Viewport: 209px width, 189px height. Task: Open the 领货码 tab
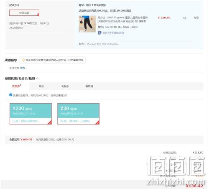89,86
